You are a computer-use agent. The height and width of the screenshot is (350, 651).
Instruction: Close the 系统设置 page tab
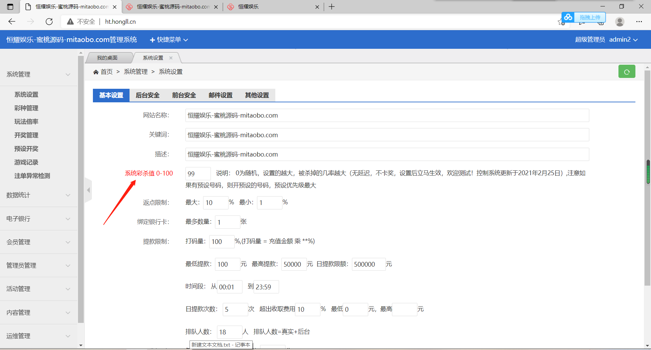point(171,58)
